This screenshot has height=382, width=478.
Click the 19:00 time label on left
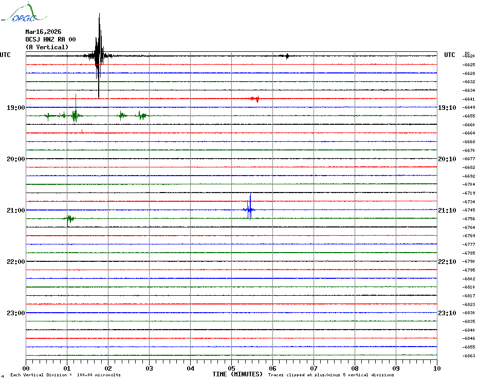[16, 108]
